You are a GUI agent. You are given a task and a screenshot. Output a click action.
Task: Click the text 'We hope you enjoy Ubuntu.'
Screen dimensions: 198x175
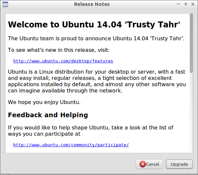pyautogui.click(x=44, y=102)
